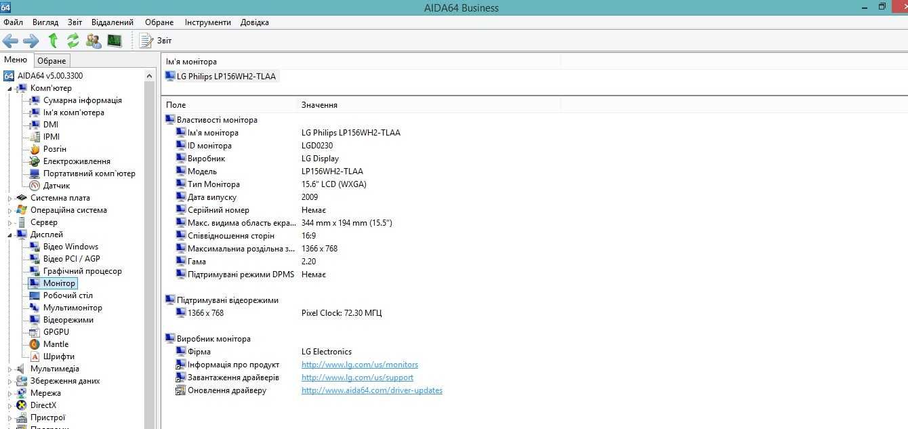The image size is (908, 429).
Task: Open the Обране menu in the menu bar
Action: click(159, 22)
